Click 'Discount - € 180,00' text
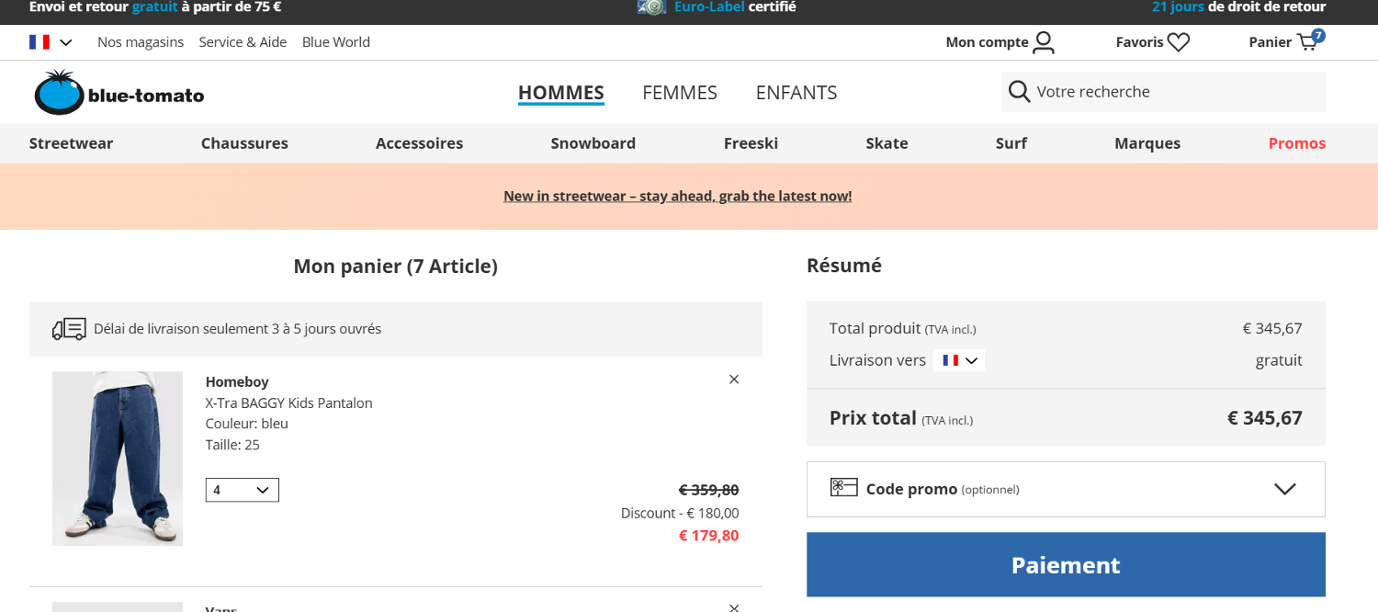The image size is (1378, 612). click(680, 513)
